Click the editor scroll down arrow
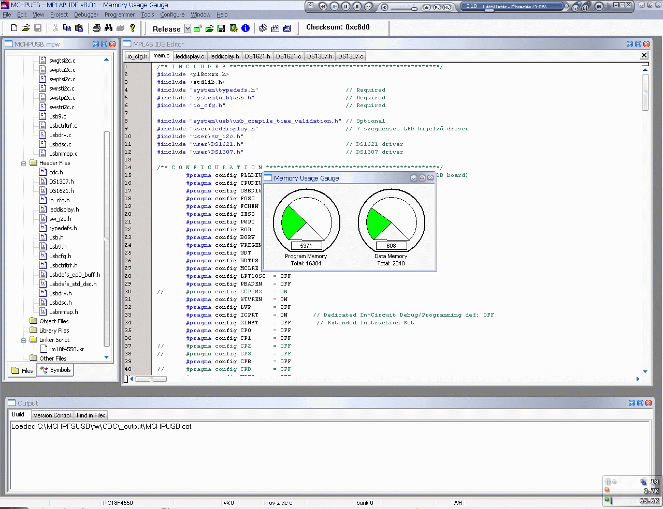The image size is (663, 509). pyautogui.click(x=645, y=371)
